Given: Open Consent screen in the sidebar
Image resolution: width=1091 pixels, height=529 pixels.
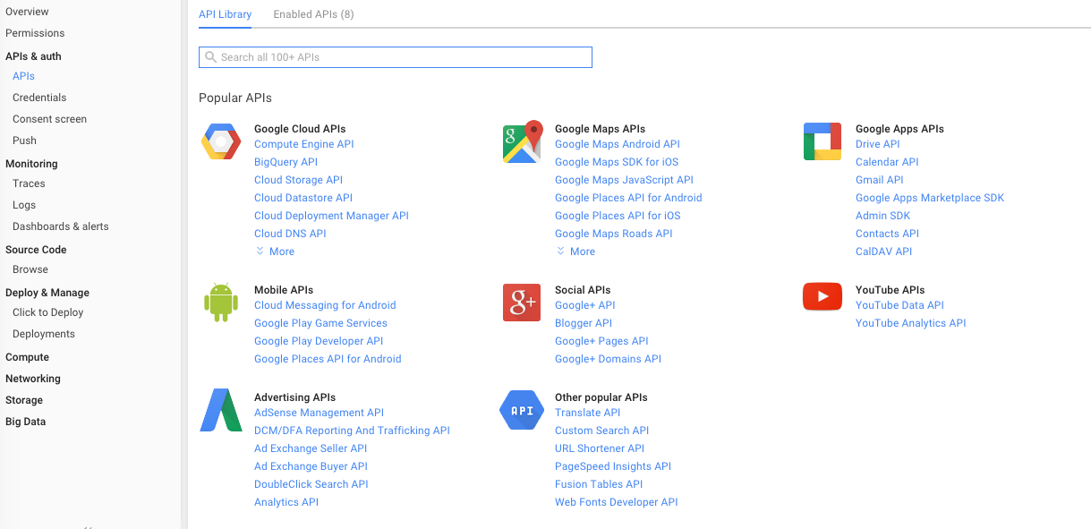Looking at the screenshot, I should [49, 119].
